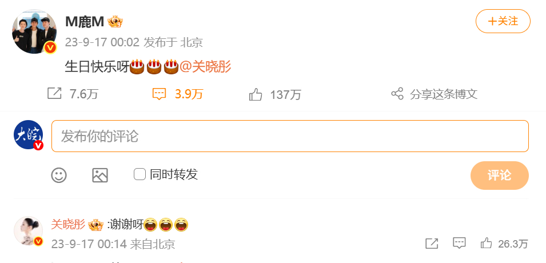Screen dimensions: 546x263
Task: Open 关晓彤 commenter name link
Action: [x=68, y=225]
